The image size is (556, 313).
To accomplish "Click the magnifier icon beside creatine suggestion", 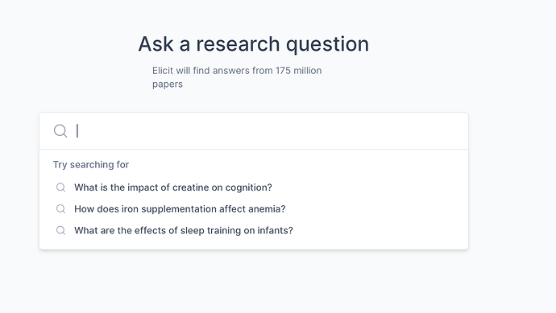I will tap(61, 187).
